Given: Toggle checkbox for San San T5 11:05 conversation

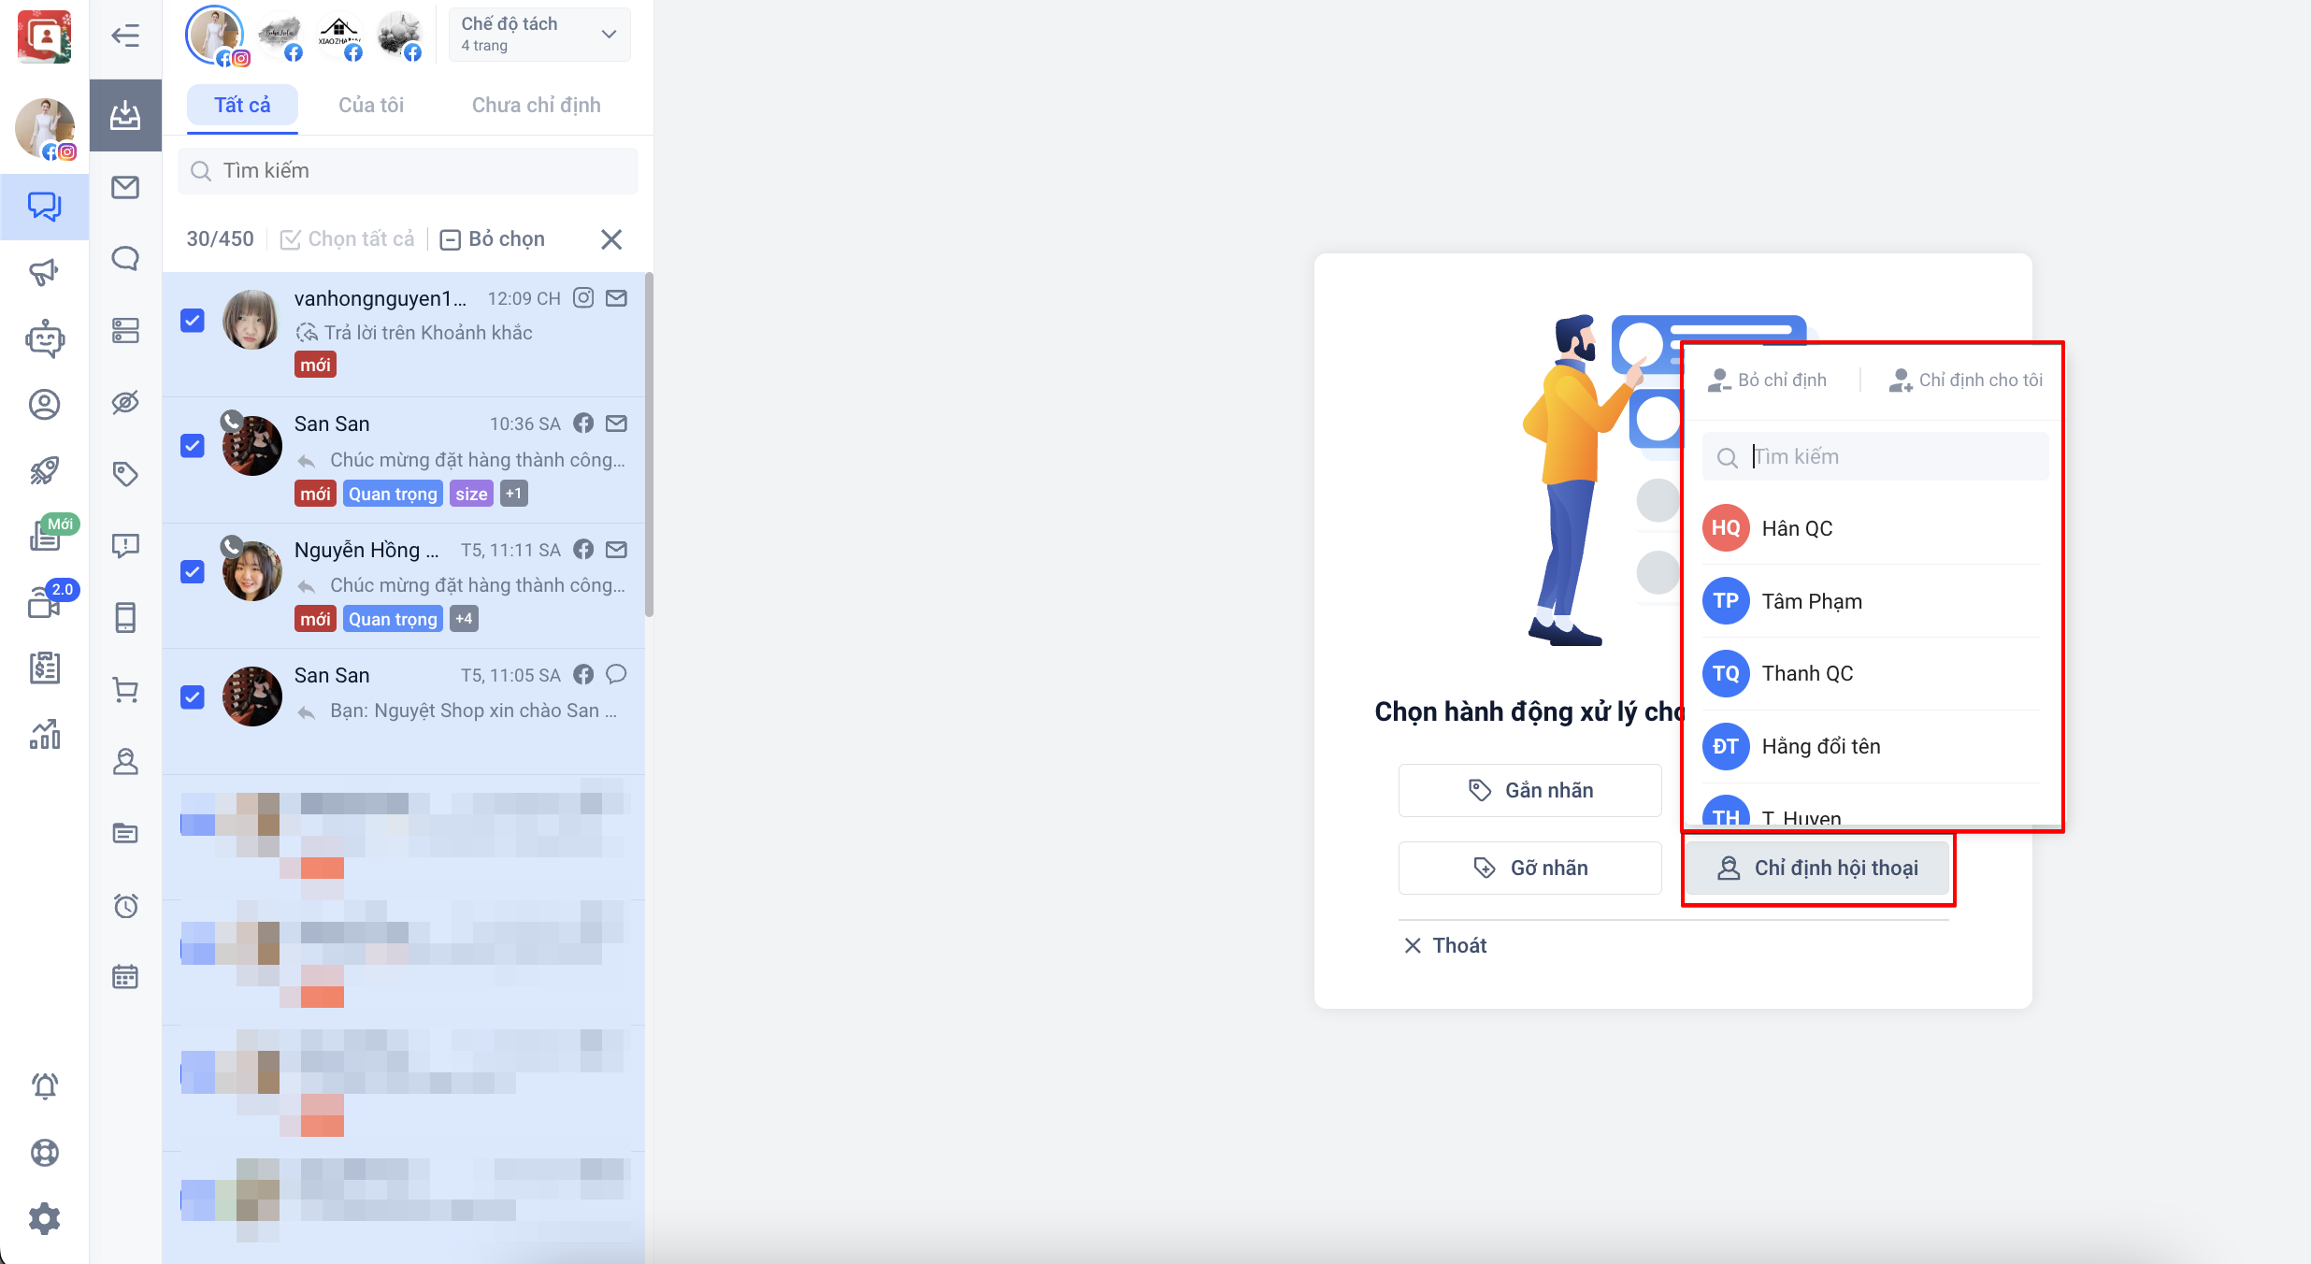Looking at the screenshot, I should [193, 697].
